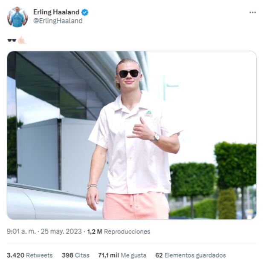Click the sunglasses emoji in tweet

(12, 40)
